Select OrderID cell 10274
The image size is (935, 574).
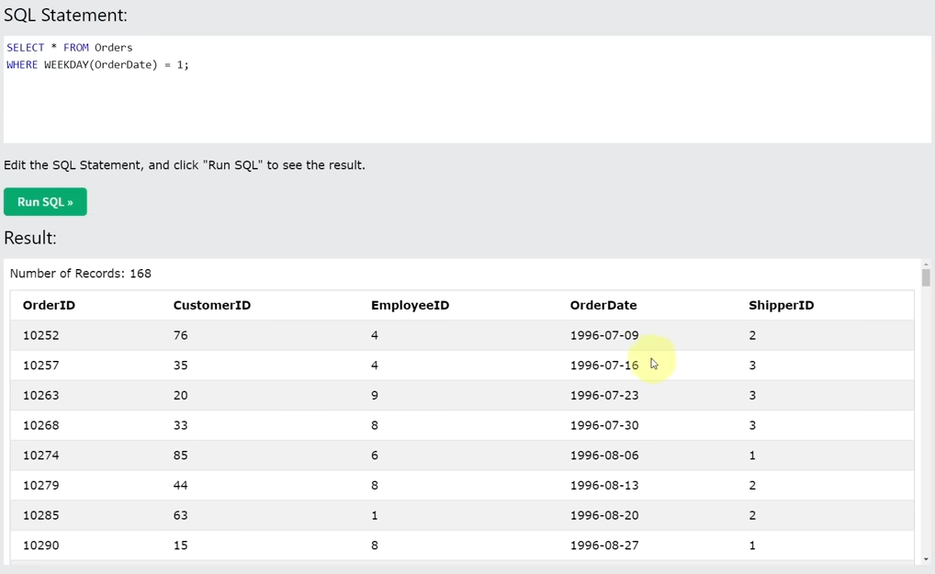tap(41, 456)
